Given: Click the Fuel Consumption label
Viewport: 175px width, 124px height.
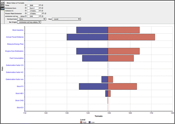Looking at the screenshot, I should click(x=17, y=58).
